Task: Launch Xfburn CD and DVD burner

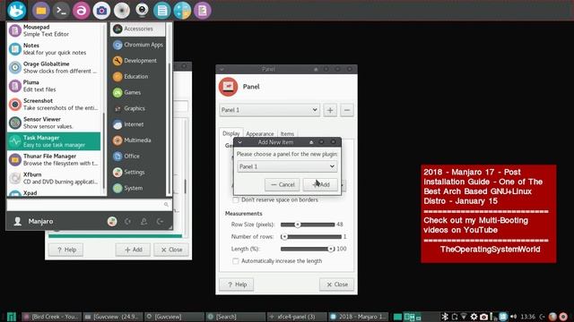Action: [x=54, y=178]
